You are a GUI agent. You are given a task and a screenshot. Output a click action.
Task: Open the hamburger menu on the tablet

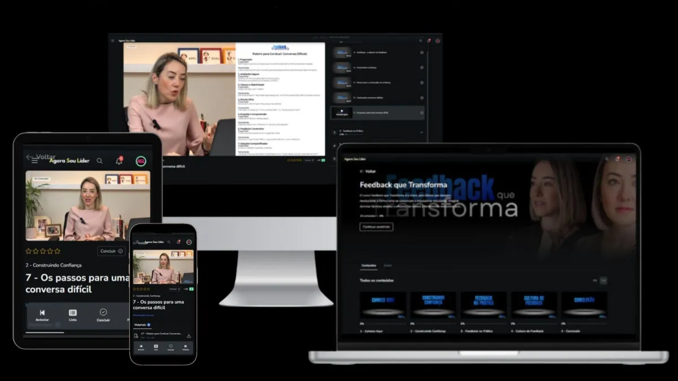[x=34, y=161]
